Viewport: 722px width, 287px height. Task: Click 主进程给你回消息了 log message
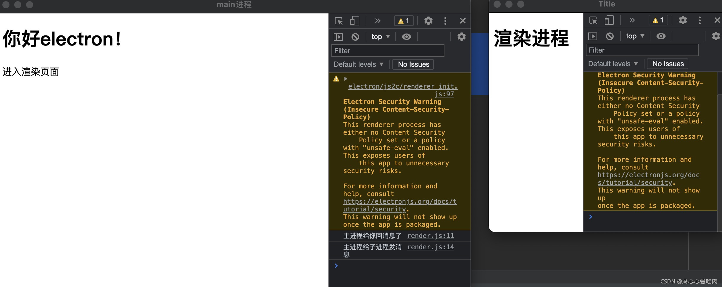click(372, 236)
